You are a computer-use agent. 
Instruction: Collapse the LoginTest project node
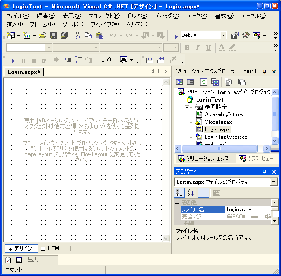178,100
